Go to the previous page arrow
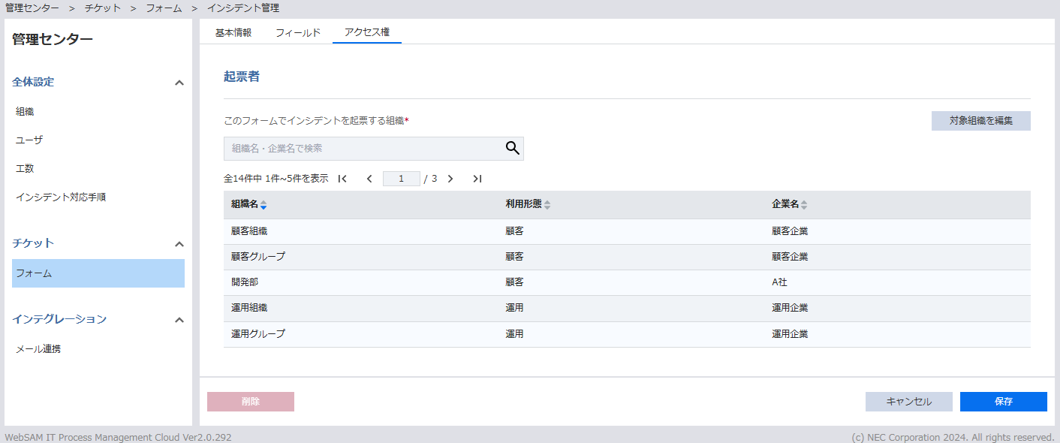This screenshot has height=443, width=1060. click(369, 179)
